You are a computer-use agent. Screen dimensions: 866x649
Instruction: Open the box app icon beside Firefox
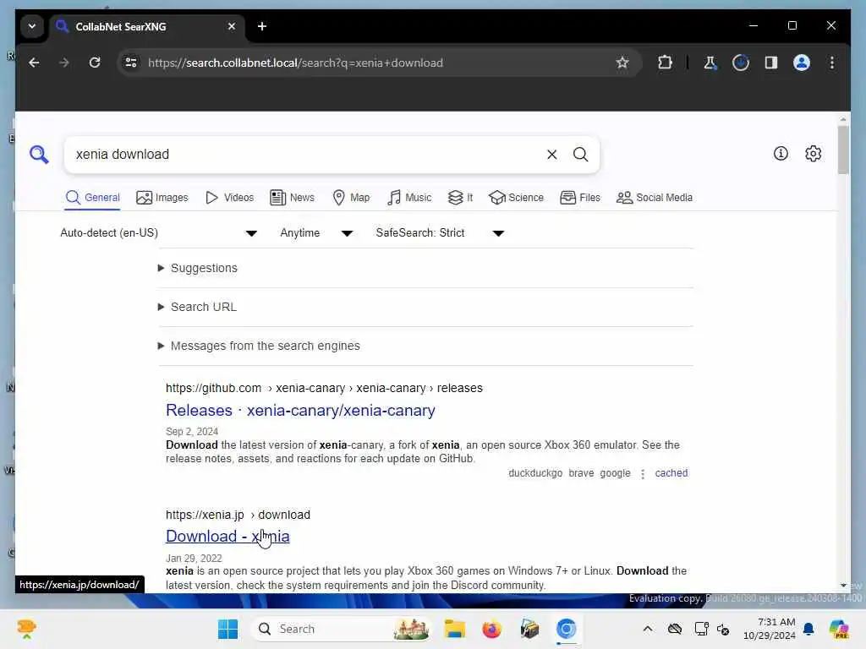click(529, 629)
